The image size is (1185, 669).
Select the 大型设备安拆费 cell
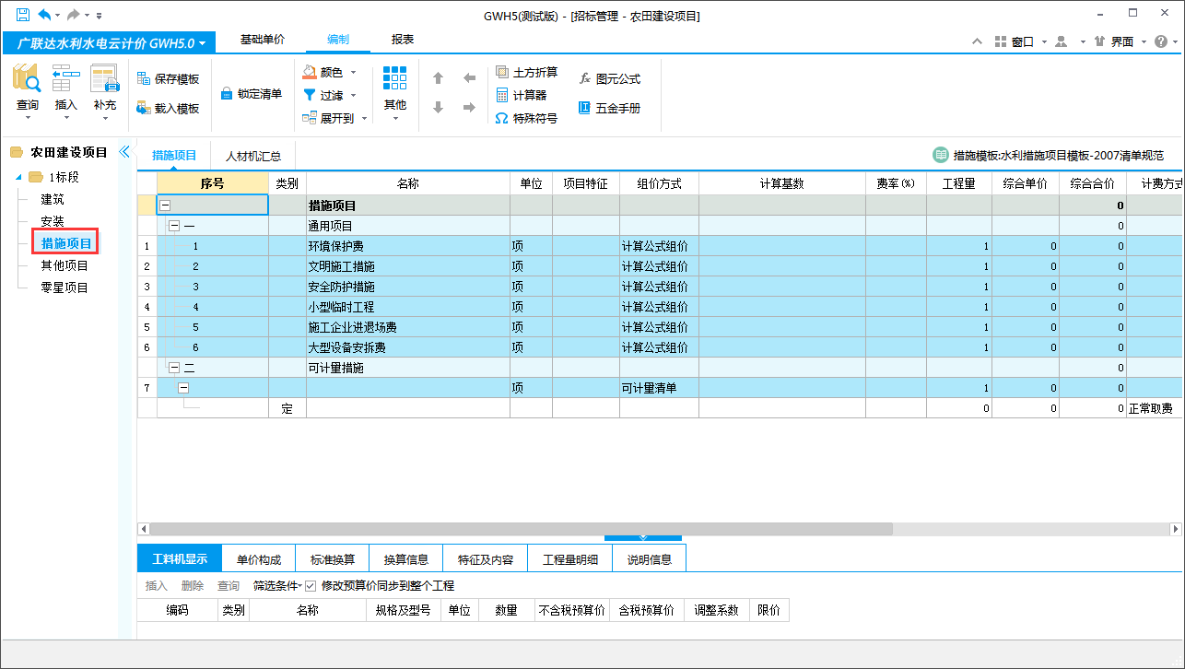(408, 347)
